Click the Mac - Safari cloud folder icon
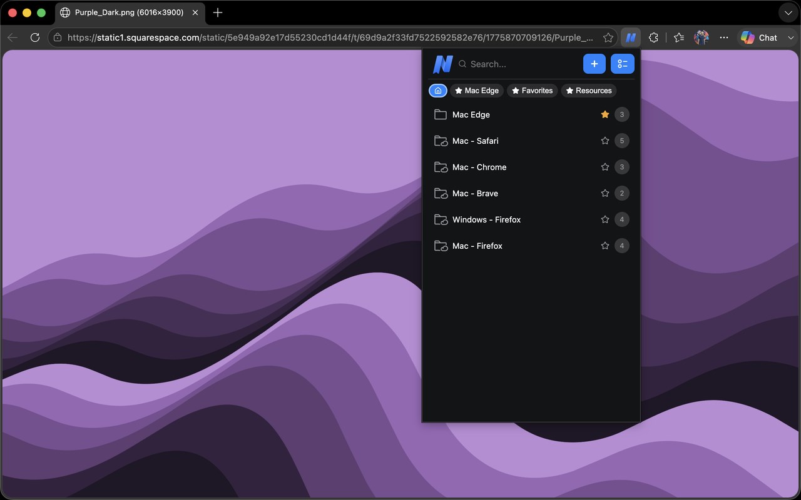The image size is (801, 500). pyautogui.click(x=441, y=141)
